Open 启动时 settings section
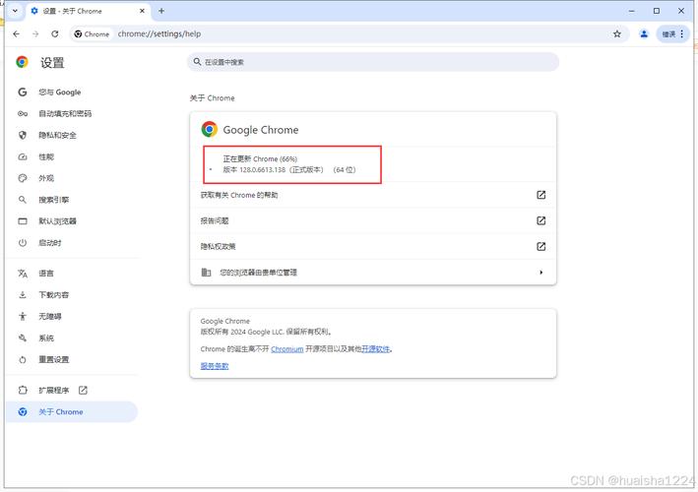 (50, 242)
